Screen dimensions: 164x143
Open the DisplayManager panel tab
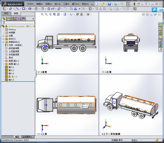point(23,19)
